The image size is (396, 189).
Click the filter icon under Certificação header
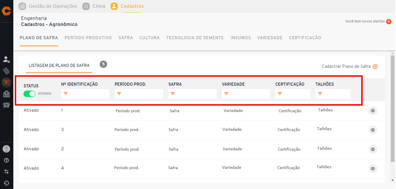tap(280, 93)
